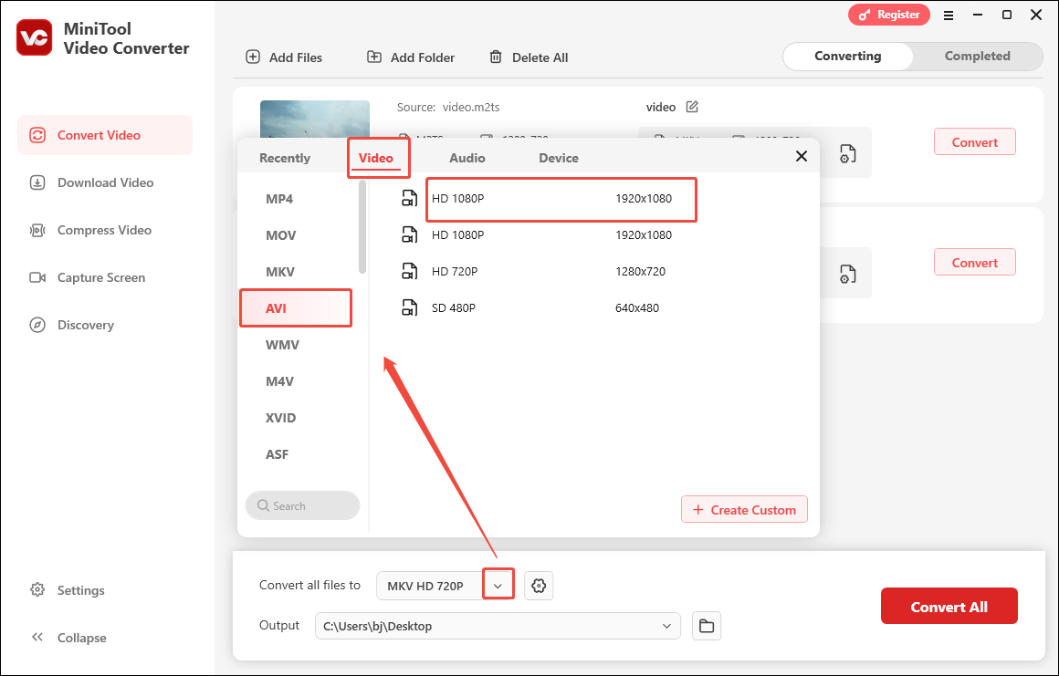The width and height of the screenshot is (1059, 676).
Task: Click the format list scrollbar
Action: click(x=362, y=226)
